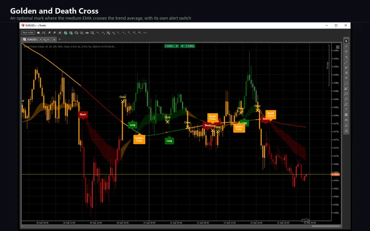370x231 pixels.
Task: Open the green indicators icon in toolbar
Action: (65, 33)
